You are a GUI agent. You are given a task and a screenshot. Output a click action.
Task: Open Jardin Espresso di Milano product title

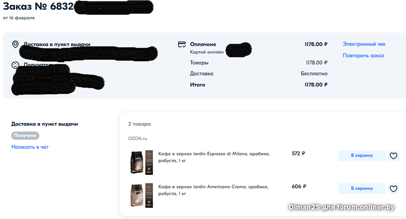(214, 157)
